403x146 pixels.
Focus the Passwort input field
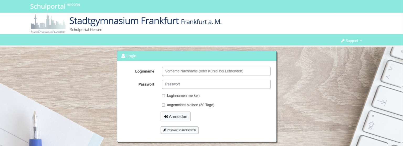(x=216, y=84)
